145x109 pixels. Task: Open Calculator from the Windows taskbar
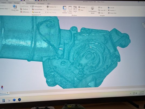coord(4,100)
